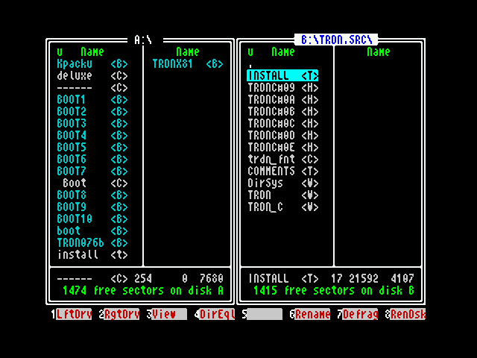
Task: Click the 1 LftDrv function key button
Action: pos(72,314)
